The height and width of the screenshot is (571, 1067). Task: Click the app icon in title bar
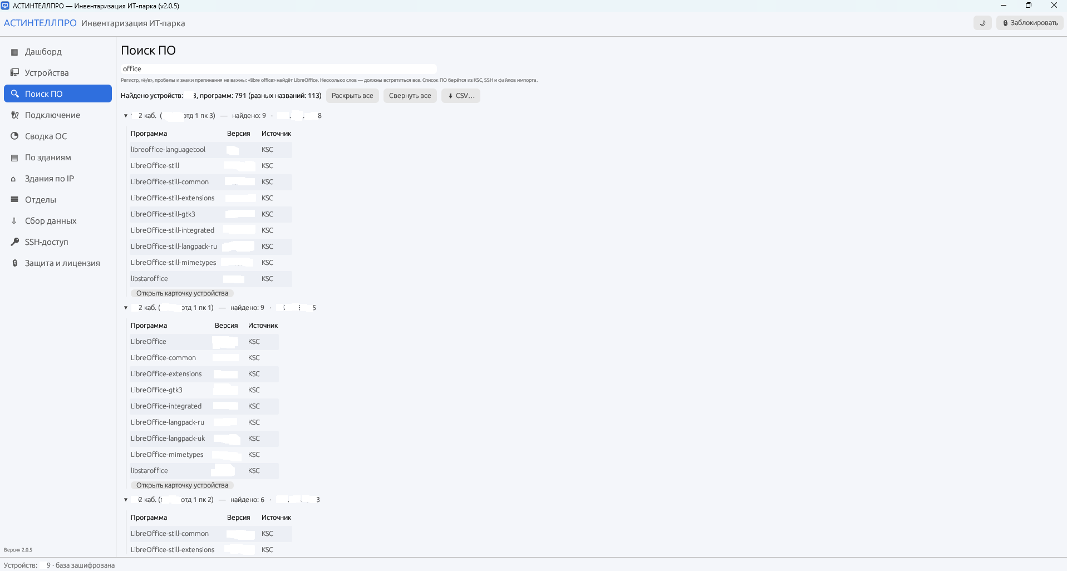click(5, 6)
